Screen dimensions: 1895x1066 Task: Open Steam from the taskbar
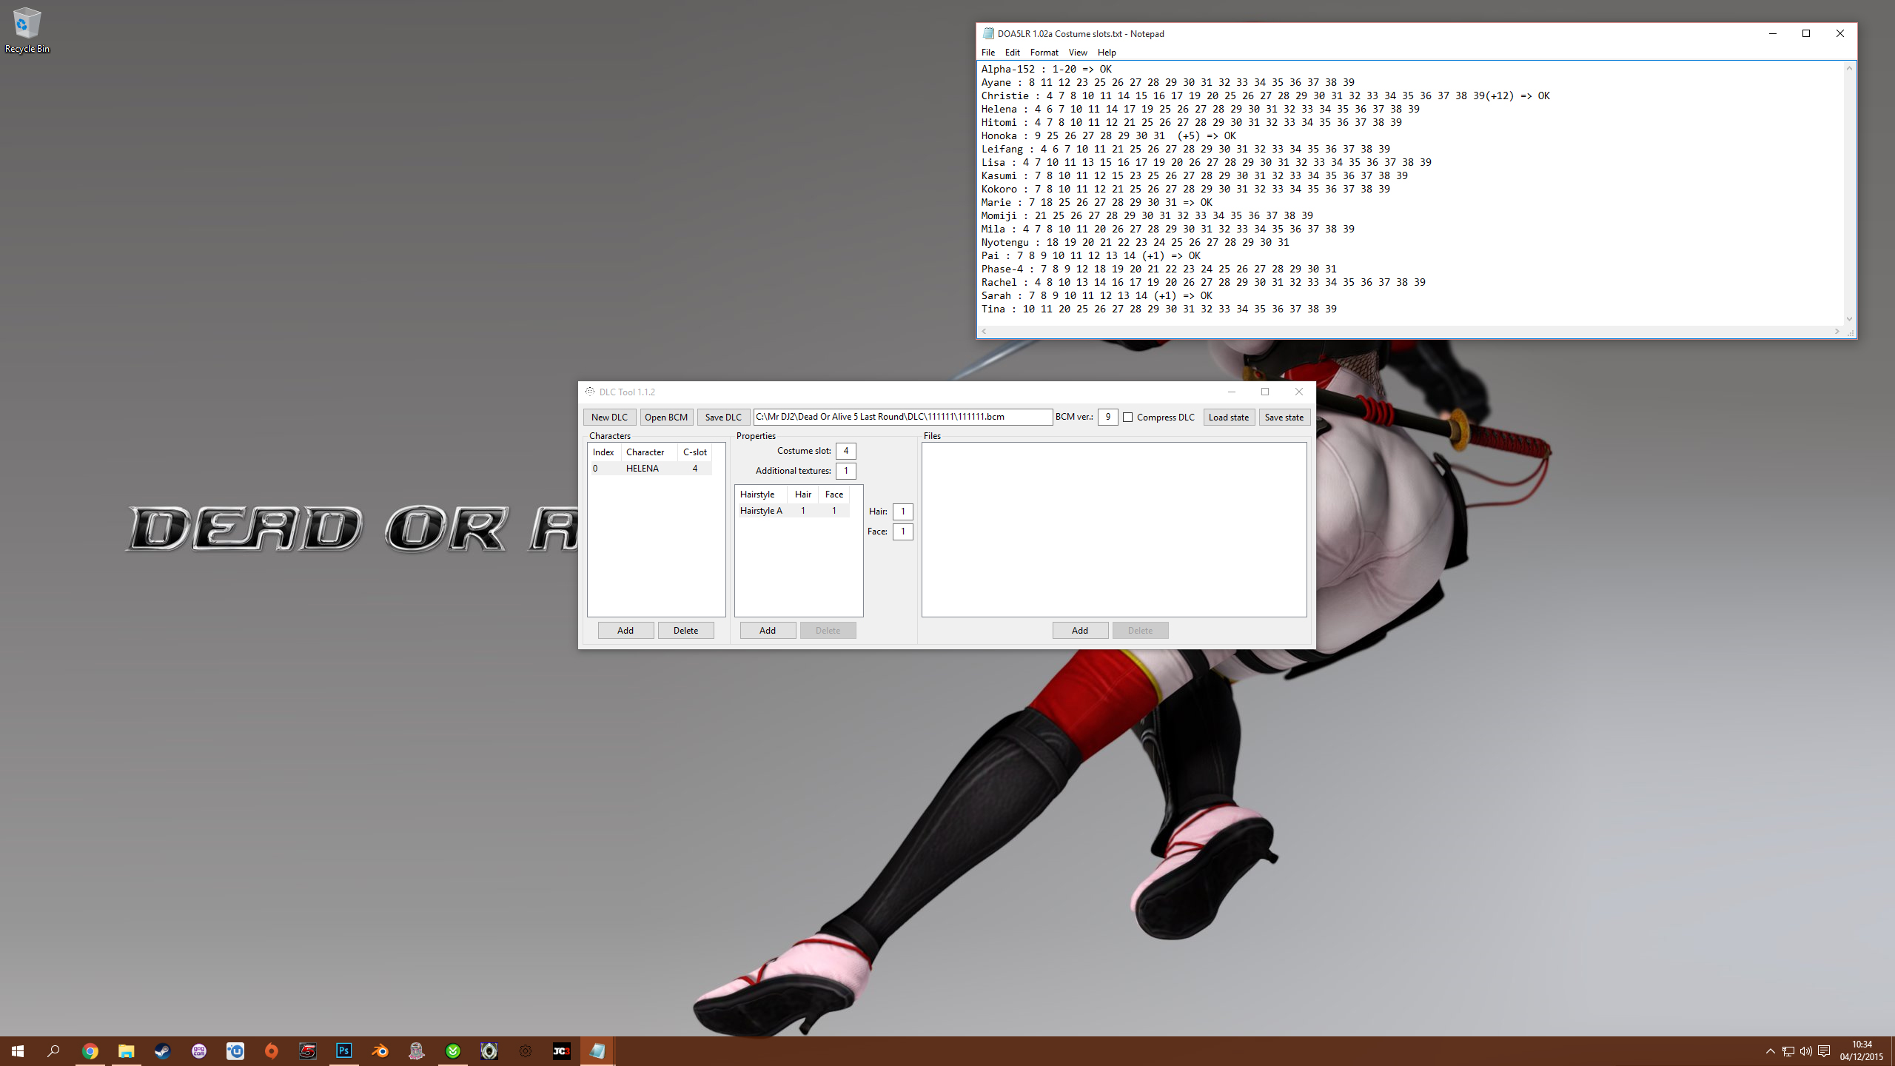162,1050
